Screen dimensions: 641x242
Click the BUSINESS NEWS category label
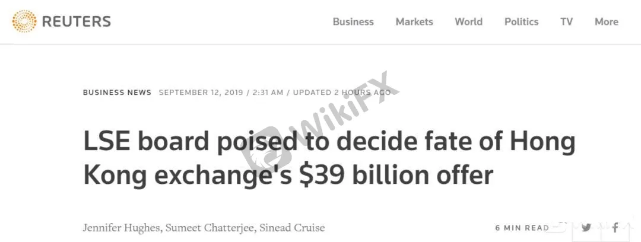[x=117, y=93]
